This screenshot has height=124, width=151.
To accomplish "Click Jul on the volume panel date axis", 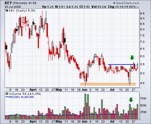I will 112,121.
